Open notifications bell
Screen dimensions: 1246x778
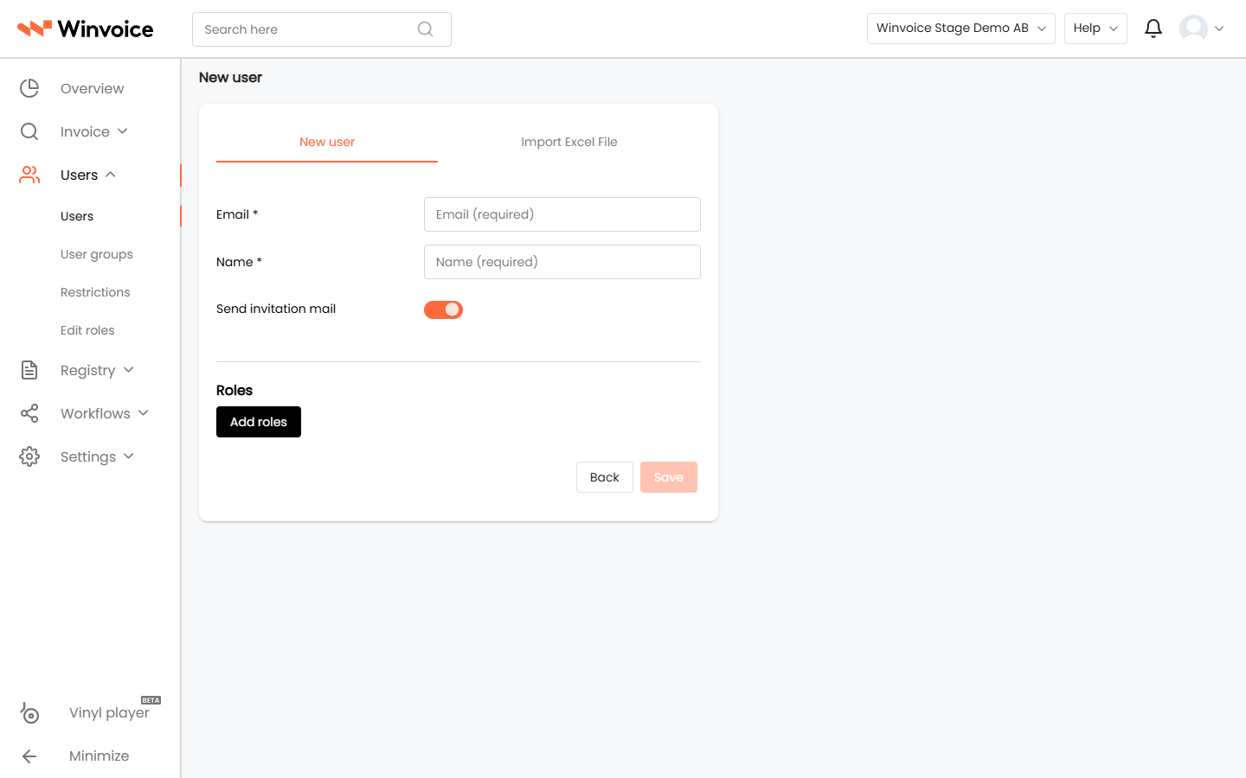[1153, 29]
